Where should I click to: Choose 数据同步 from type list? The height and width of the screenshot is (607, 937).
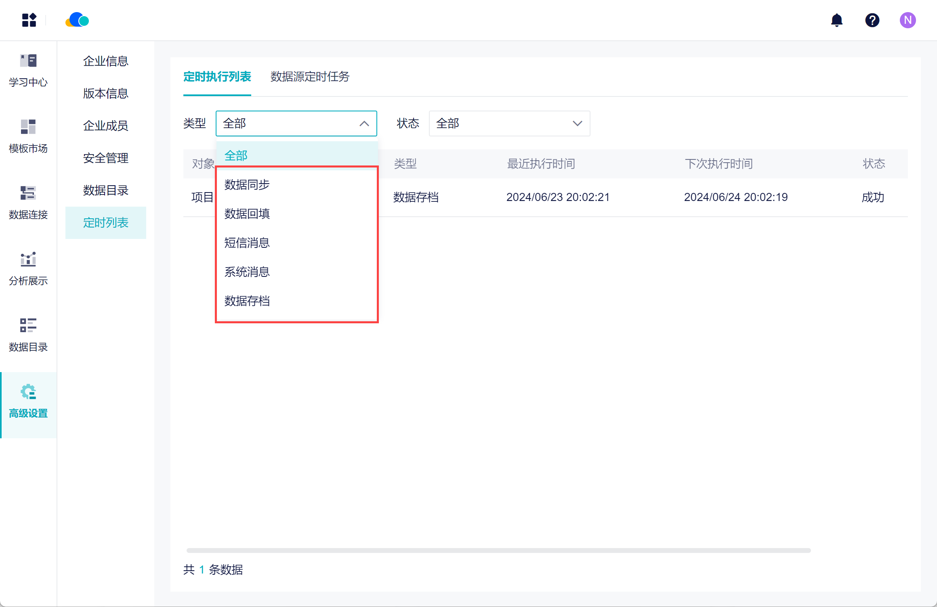pos(247,185)
